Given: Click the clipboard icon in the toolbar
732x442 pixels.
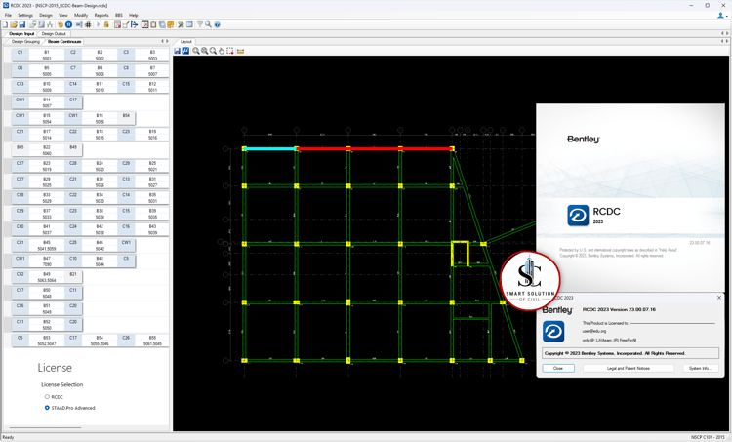Looking at the screenshot, I should click(153, 24).
